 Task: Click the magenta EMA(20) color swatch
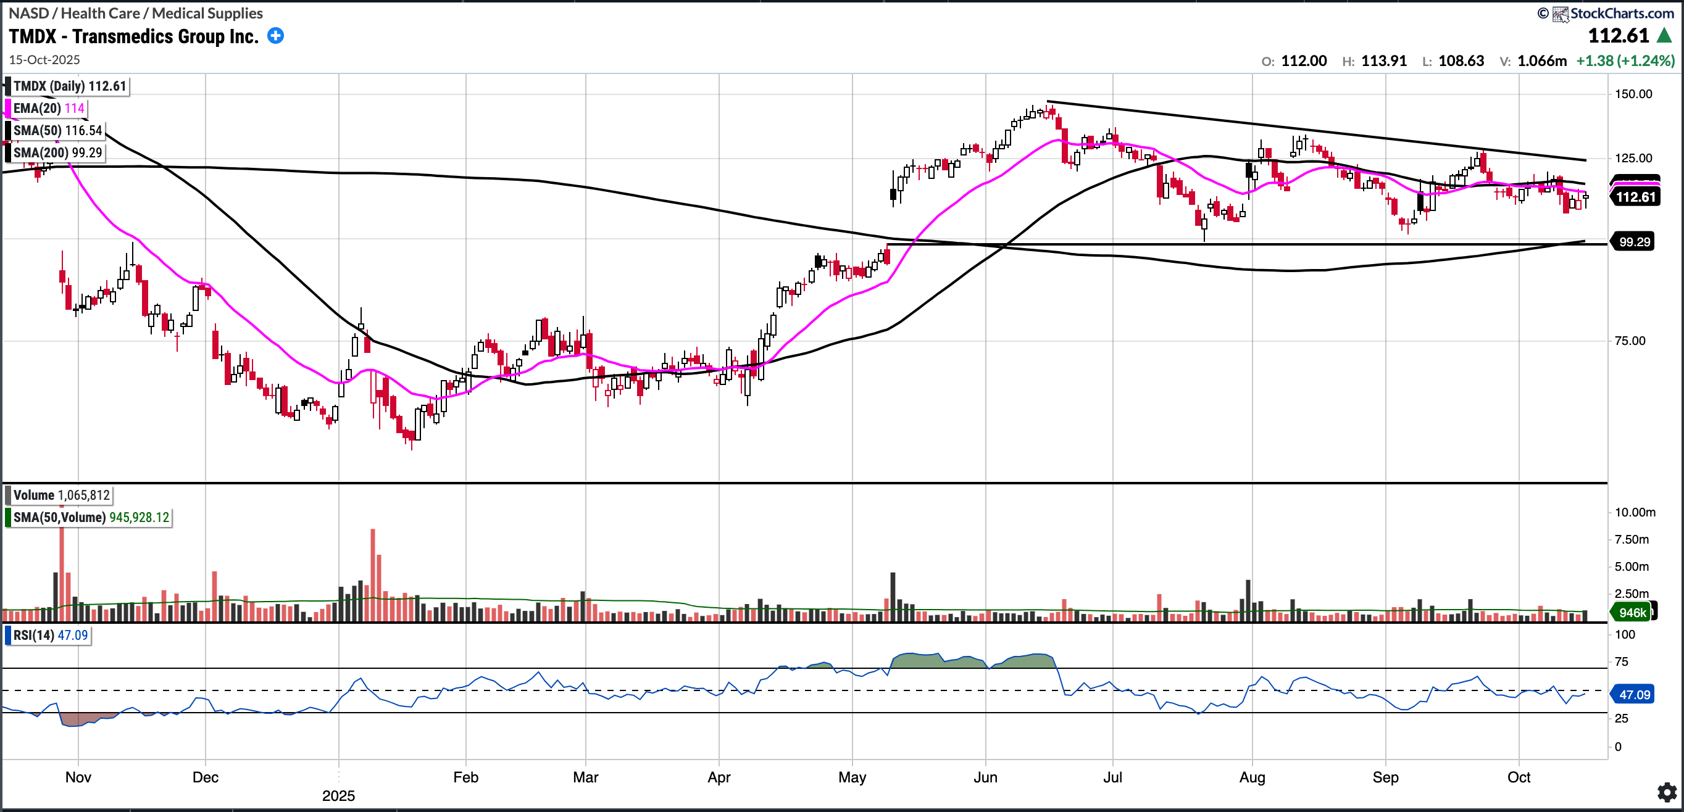8,109
